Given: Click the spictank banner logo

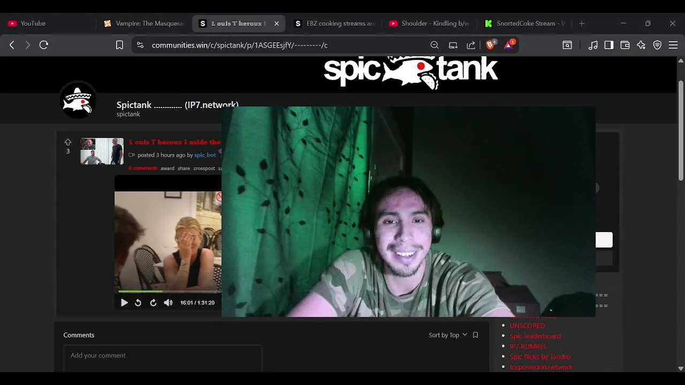Looking at the screenshot, I should tap(411, 72).
